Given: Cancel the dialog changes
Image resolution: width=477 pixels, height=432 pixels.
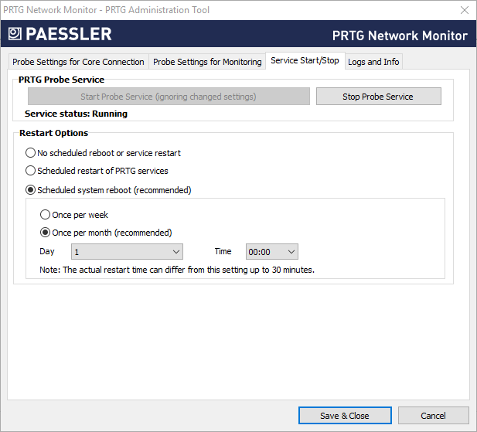Looking at the screenshot, I should coord(433,416).
